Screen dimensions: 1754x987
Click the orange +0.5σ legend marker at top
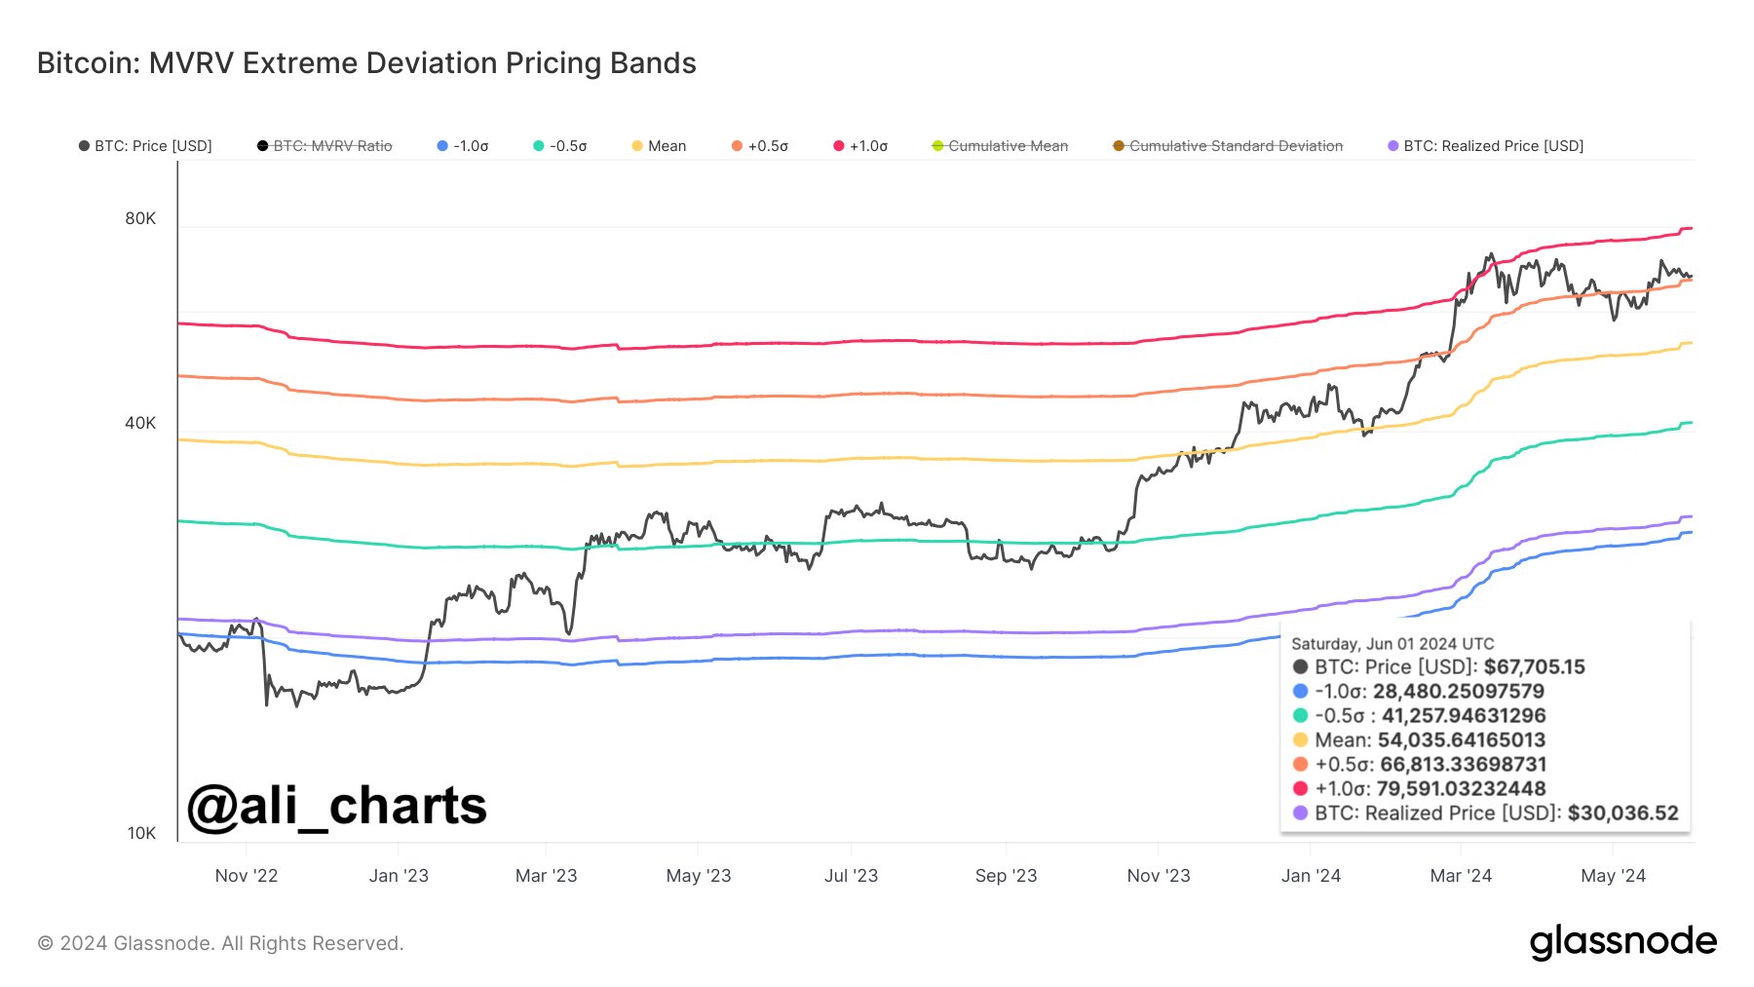[737, 146]
